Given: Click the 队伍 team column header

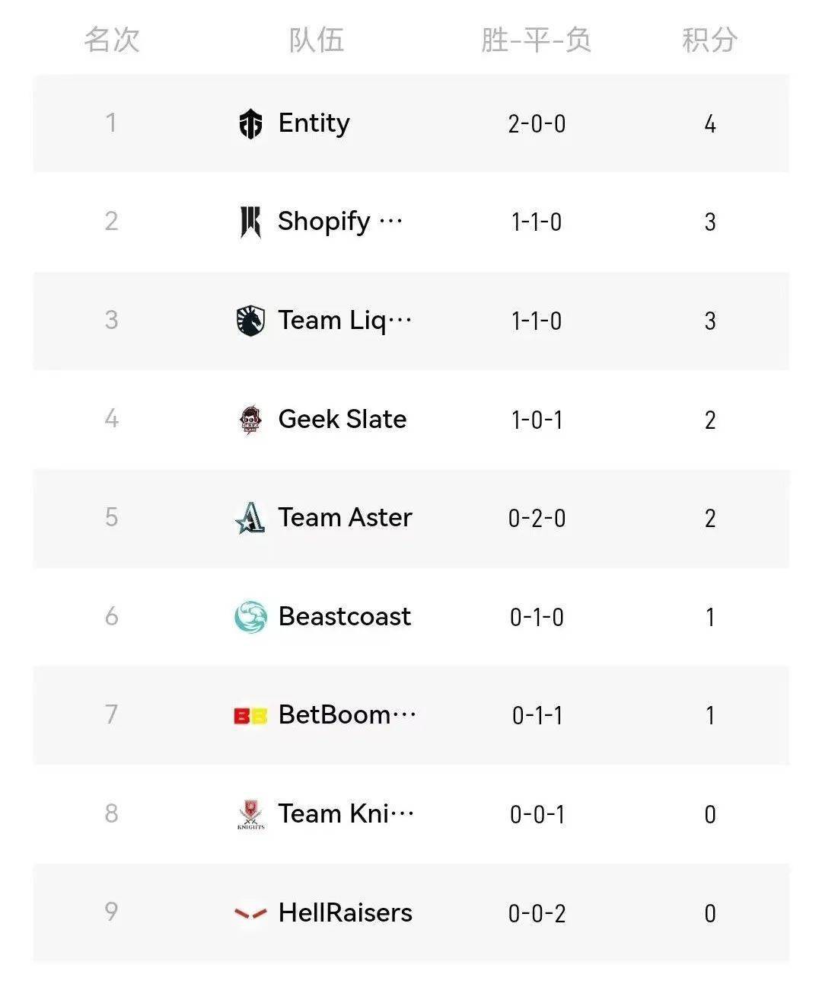Looking at the screenshot, I should click(316, 40).
